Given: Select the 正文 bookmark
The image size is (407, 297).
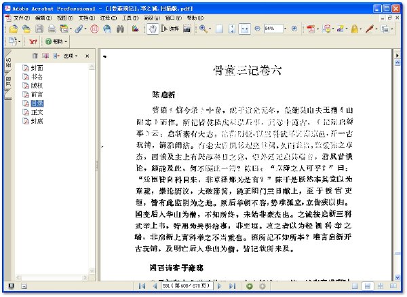Looking at the screenshot, I should click(x=37, y=112).
